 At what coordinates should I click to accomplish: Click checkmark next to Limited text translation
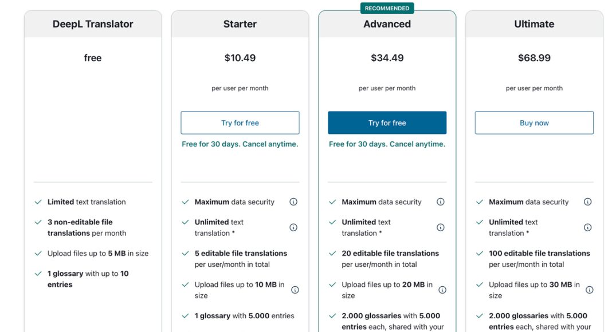point(38,202)
